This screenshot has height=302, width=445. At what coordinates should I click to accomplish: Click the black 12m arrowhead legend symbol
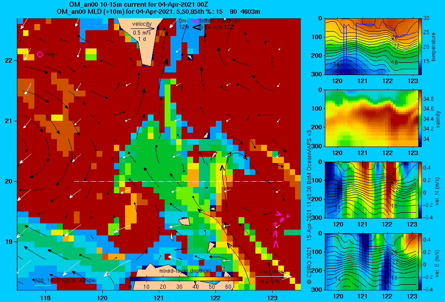point(197,27)
